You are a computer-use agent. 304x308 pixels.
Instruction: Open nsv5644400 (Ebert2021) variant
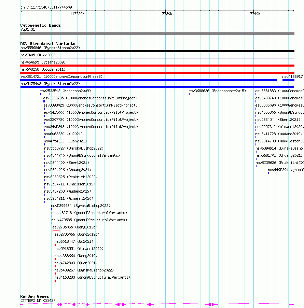click(67, 163)
